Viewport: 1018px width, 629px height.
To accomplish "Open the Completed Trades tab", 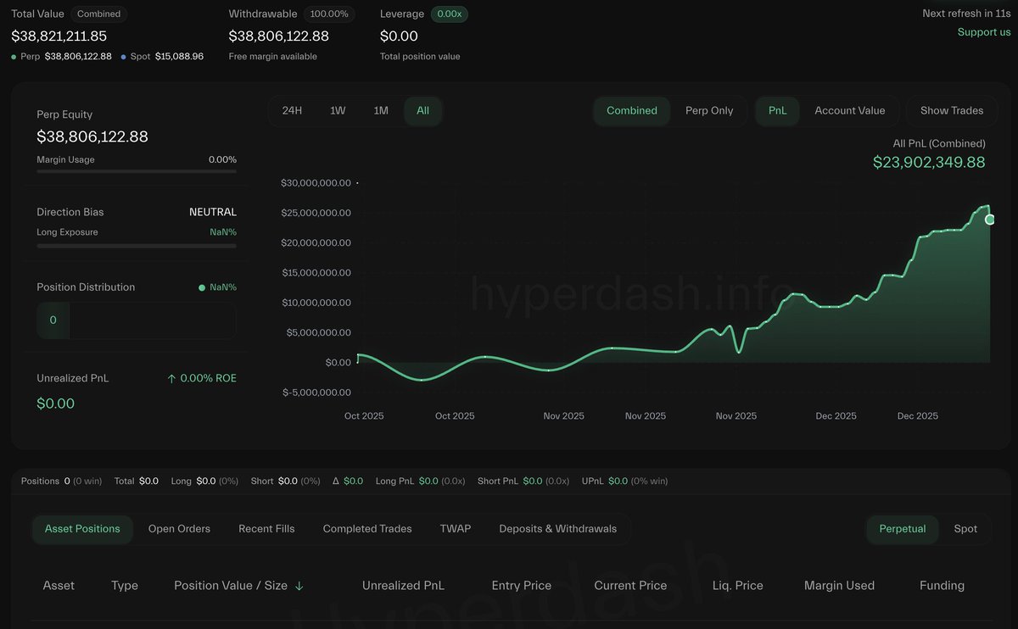I will tap(366, 528).
